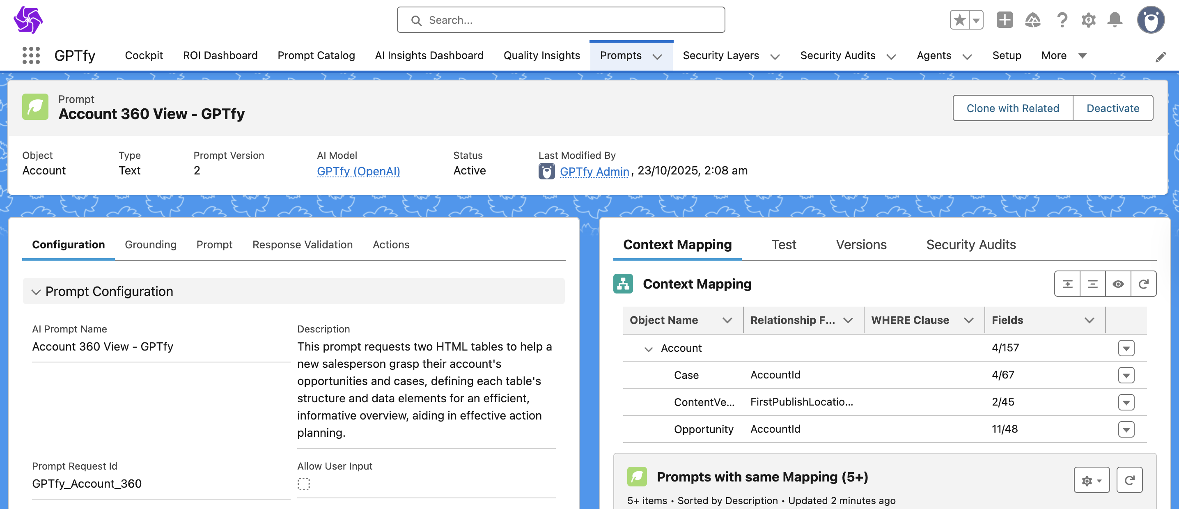The image size is (1179, 509).
Task: Open the Opportunity row actions dropdown
Action: click(x=1126, y=429)
